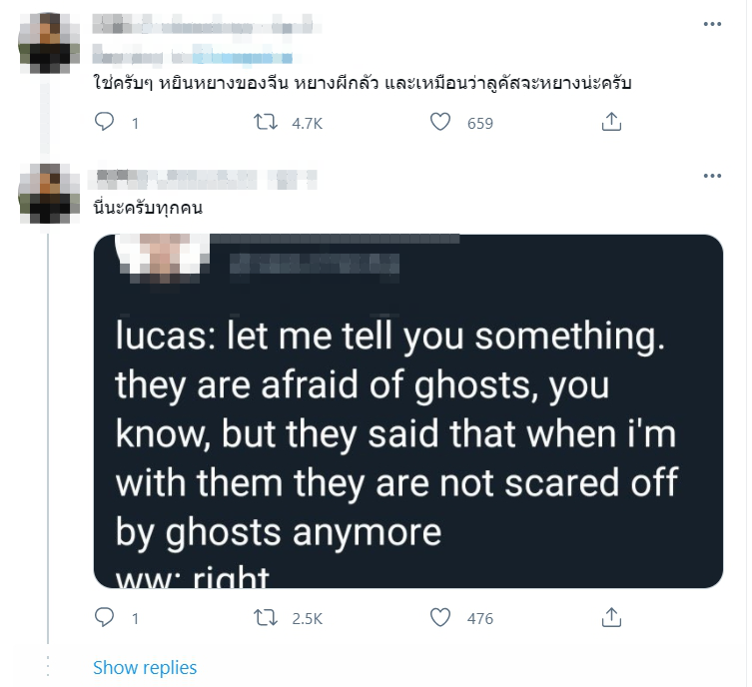Like the tweet with 476 likes
752x687 pixels.
point(440,617)
